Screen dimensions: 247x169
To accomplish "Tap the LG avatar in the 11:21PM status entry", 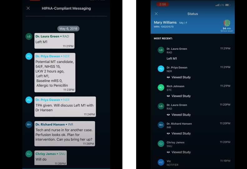I will pyautogui.click(x=161, y=50).
